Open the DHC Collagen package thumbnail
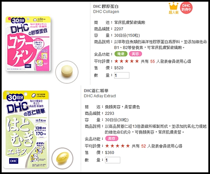The height and width of the screenshot is (174, 210). (28, 44)
